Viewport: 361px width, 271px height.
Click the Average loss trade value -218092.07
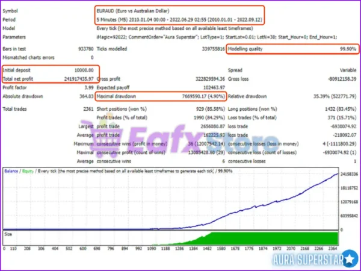pos(344,135)
